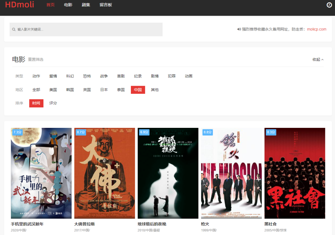Image resolution: width=335 pixels, height=235 pixels.
Task: Click the title link 地球最后的夜晚
Action: pyautogui.click(x=152, y=224)
